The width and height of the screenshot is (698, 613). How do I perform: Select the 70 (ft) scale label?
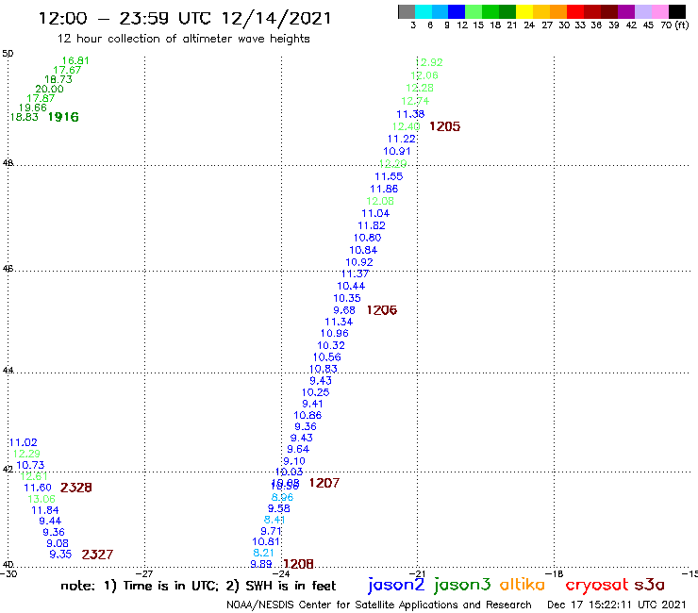pos(674,25)
